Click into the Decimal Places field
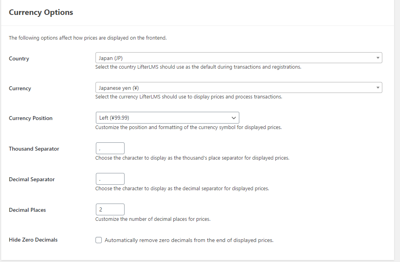This screenshot has height=262, width=400. (110, 209)
